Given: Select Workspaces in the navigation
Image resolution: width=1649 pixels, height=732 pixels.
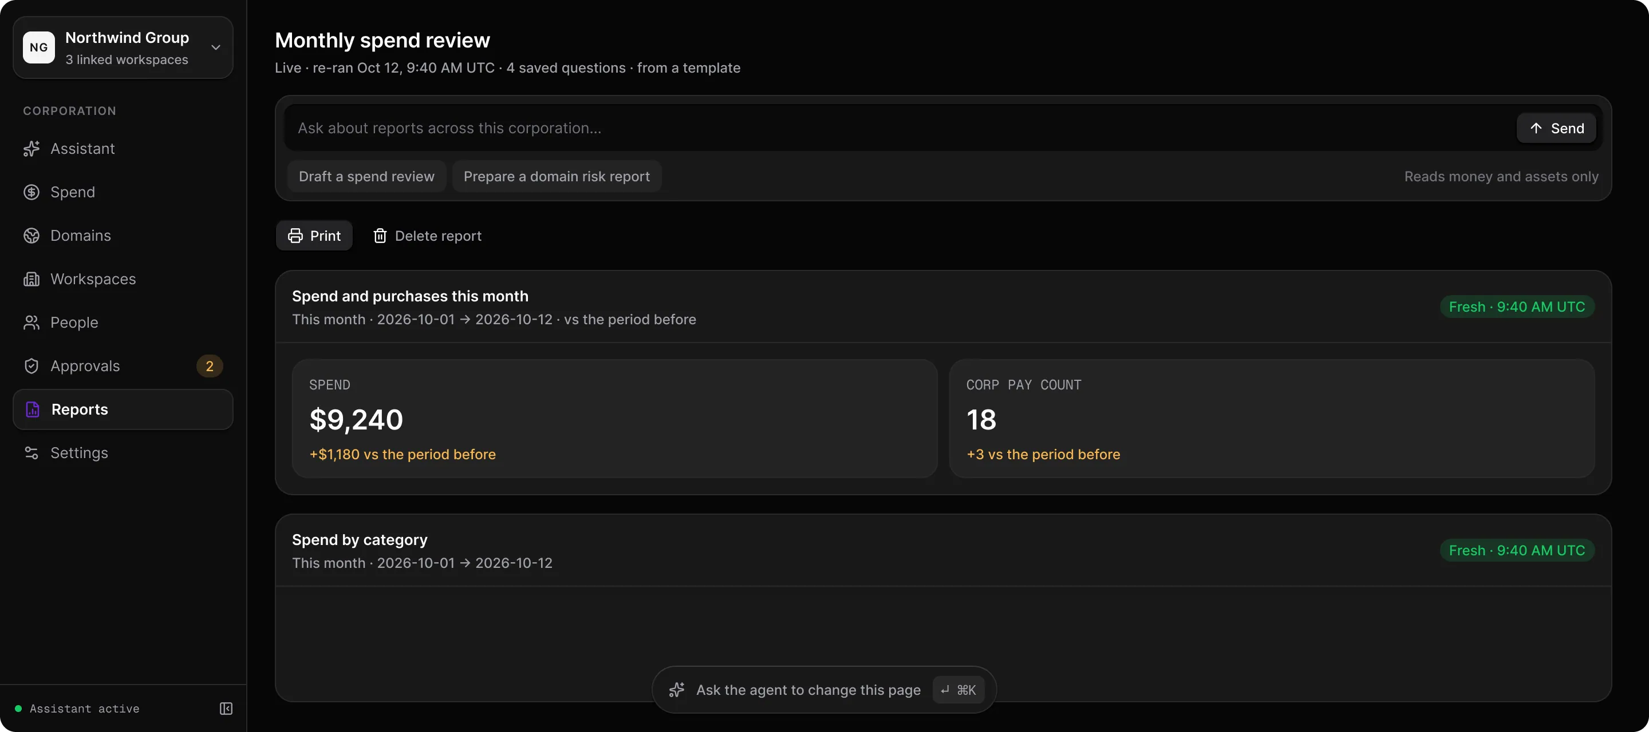Looking at the screenshot, I should tap(123, 279).
